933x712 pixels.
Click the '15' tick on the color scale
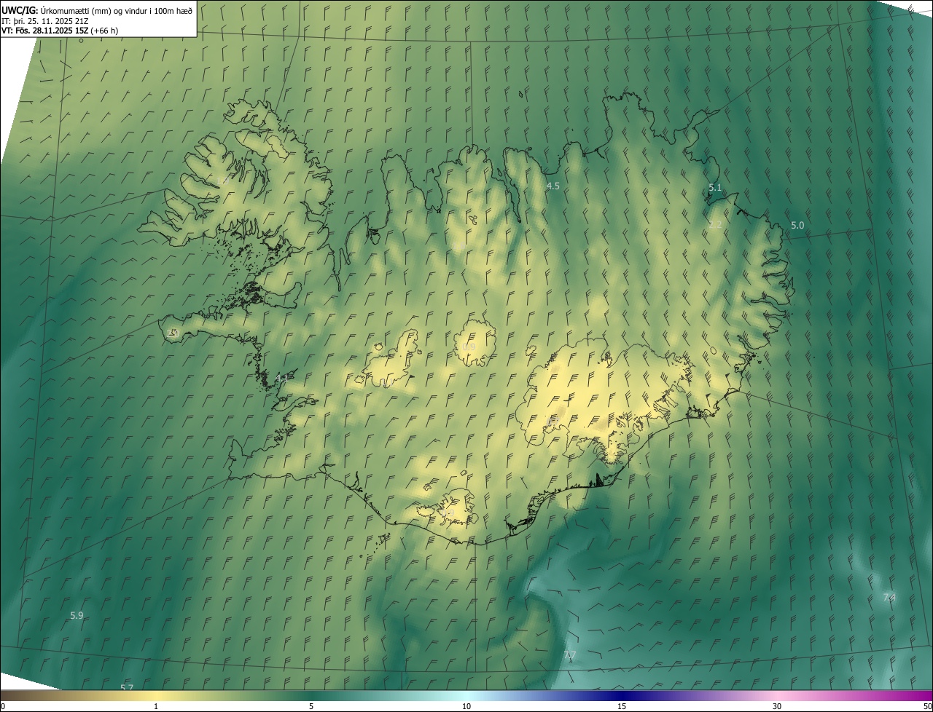(622, 707)
